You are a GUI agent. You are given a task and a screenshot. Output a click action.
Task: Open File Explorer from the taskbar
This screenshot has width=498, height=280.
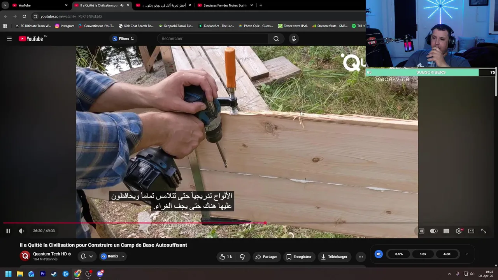(20, 274)
